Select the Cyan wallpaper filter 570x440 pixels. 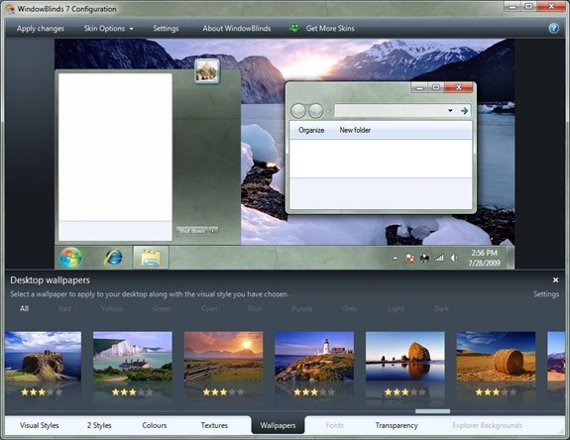point(209,308)
